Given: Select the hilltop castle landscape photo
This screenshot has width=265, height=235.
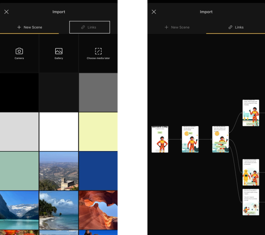Looking at the screenshot, I should 59,171.
